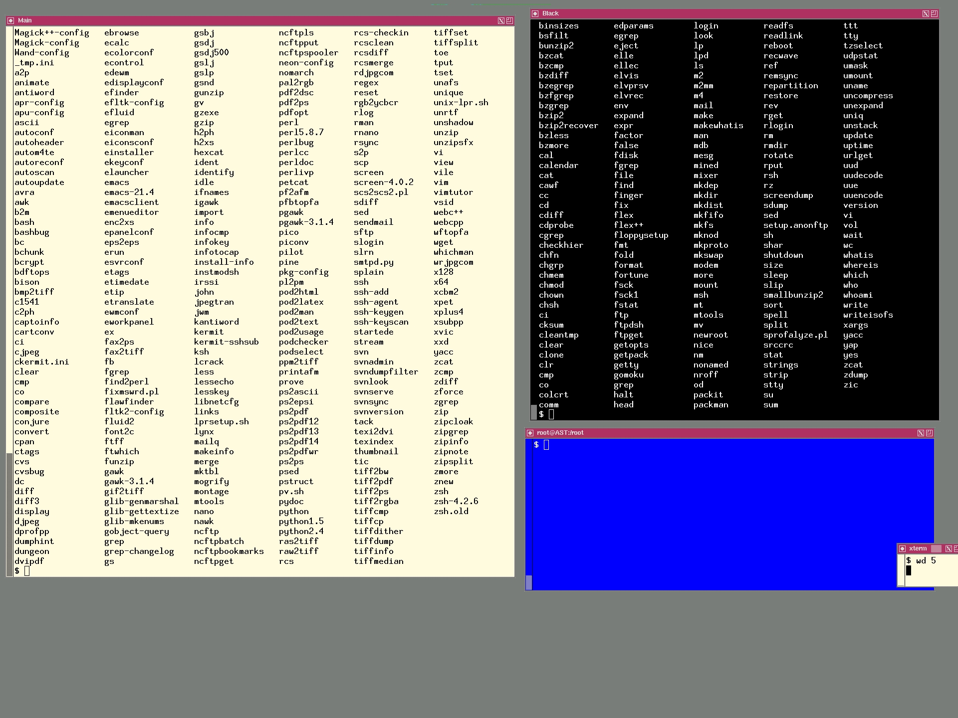958x718 pixels.
Task: Click the root@AST:/root title bar
Action: point(723,433)
